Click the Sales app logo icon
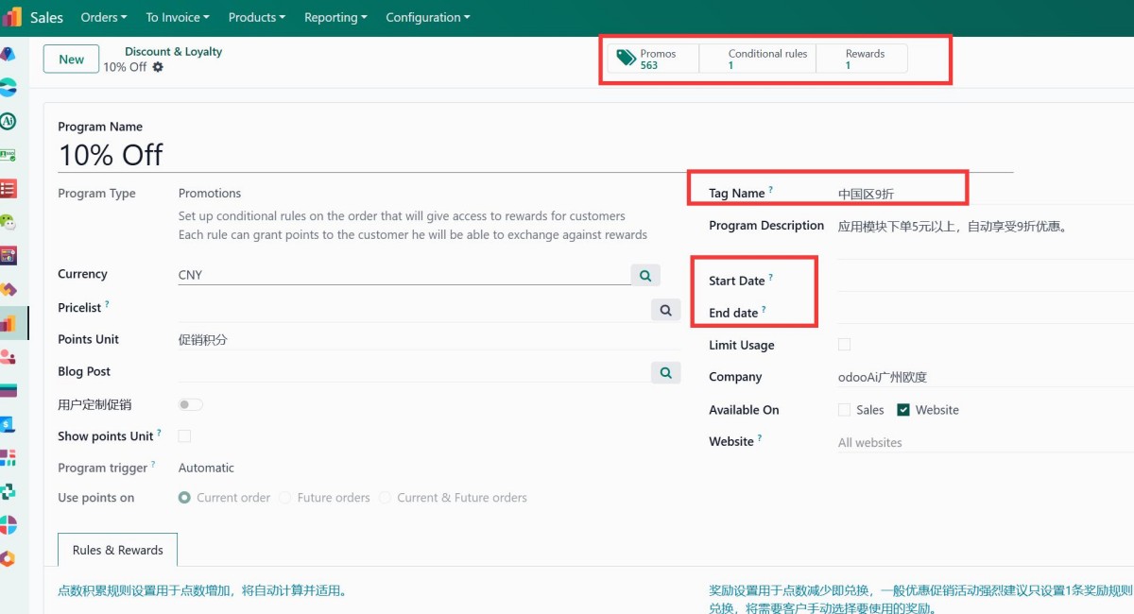This screenshot has height=614, width=1134. (12, 17)
